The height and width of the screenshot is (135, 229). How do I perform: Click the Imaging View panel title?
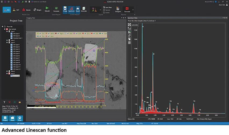click(31, 18)
